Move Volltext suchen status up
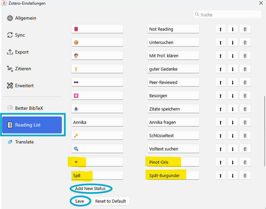Image resolution: width=266 pixels, height=209 pixels. click(220, 149)
